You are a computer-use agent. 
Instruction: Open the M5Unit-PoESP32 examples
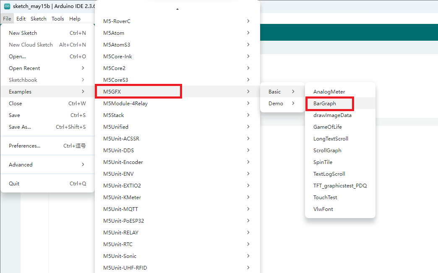click(177, 221)
